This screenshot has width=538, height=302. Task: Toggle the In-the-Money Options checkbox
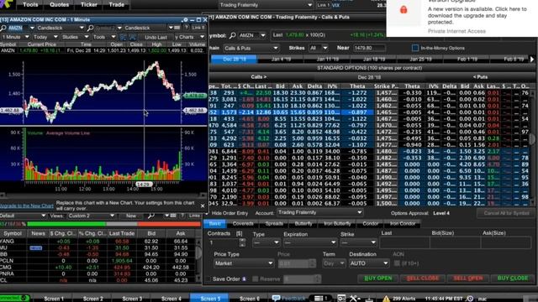click(415, 48)
